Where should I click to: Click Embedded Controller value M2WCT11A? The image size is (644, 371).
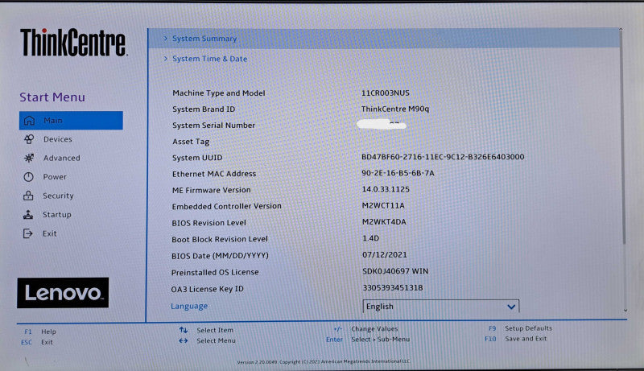tap(383, 205)
